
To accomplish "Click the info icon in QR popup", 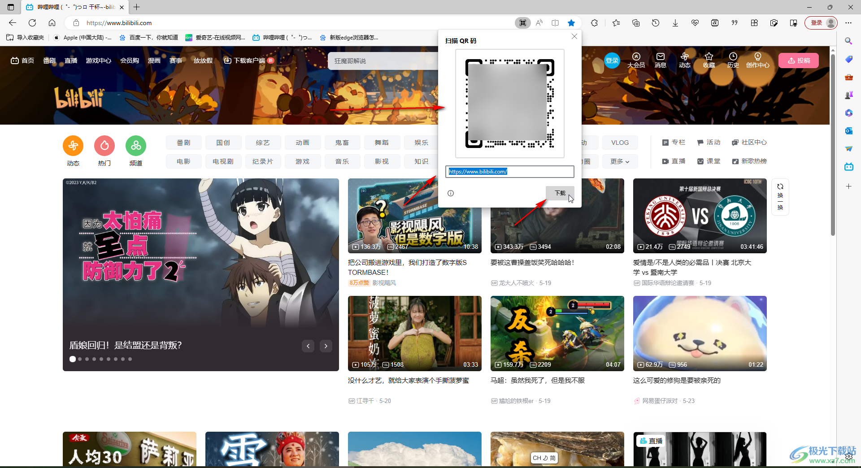I will (451, 193).
